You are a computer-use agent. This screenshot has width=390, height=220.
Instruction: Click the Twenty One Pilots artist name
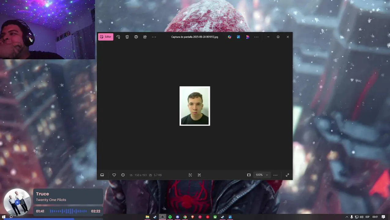pyautogui.click(x=51, y=200)
